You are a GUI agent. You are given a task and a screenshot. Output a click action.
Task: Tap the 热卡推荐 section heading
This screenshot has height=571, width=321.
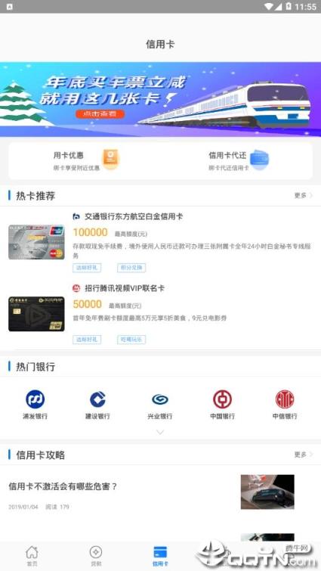coord(35,196)
